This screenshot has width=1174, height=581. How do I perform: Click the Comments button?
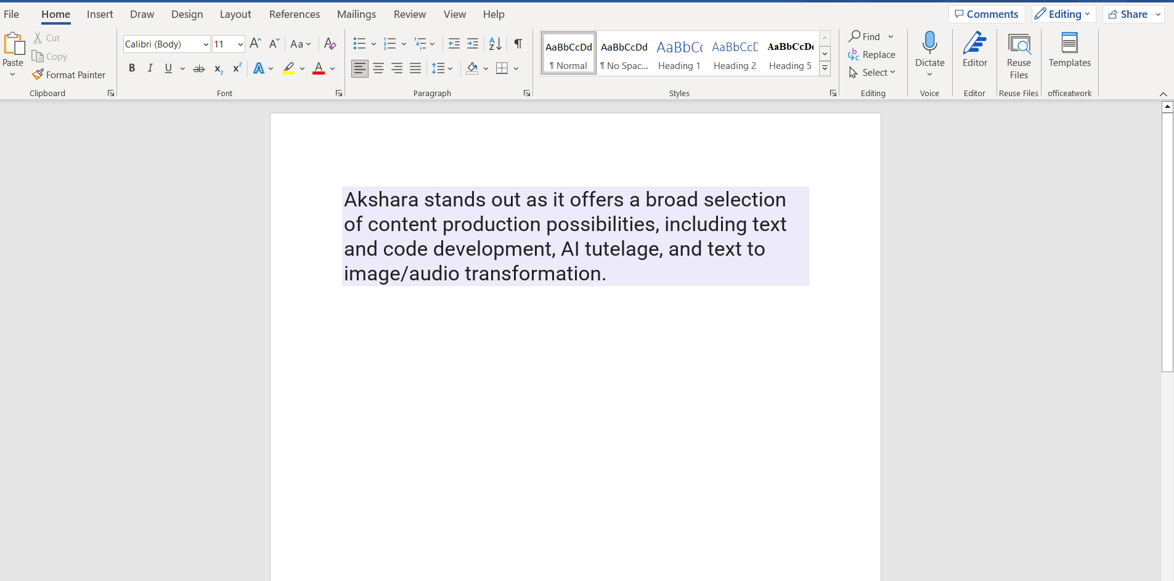click(986, 14)
